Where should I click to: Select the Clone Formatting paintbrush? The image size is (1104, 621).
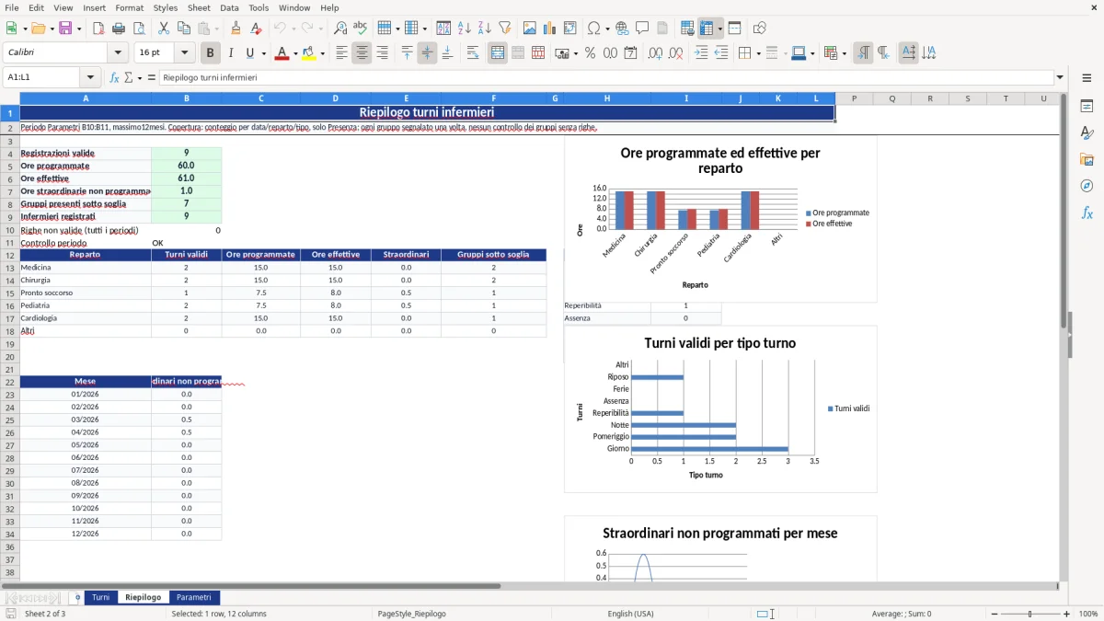point(236,29)
